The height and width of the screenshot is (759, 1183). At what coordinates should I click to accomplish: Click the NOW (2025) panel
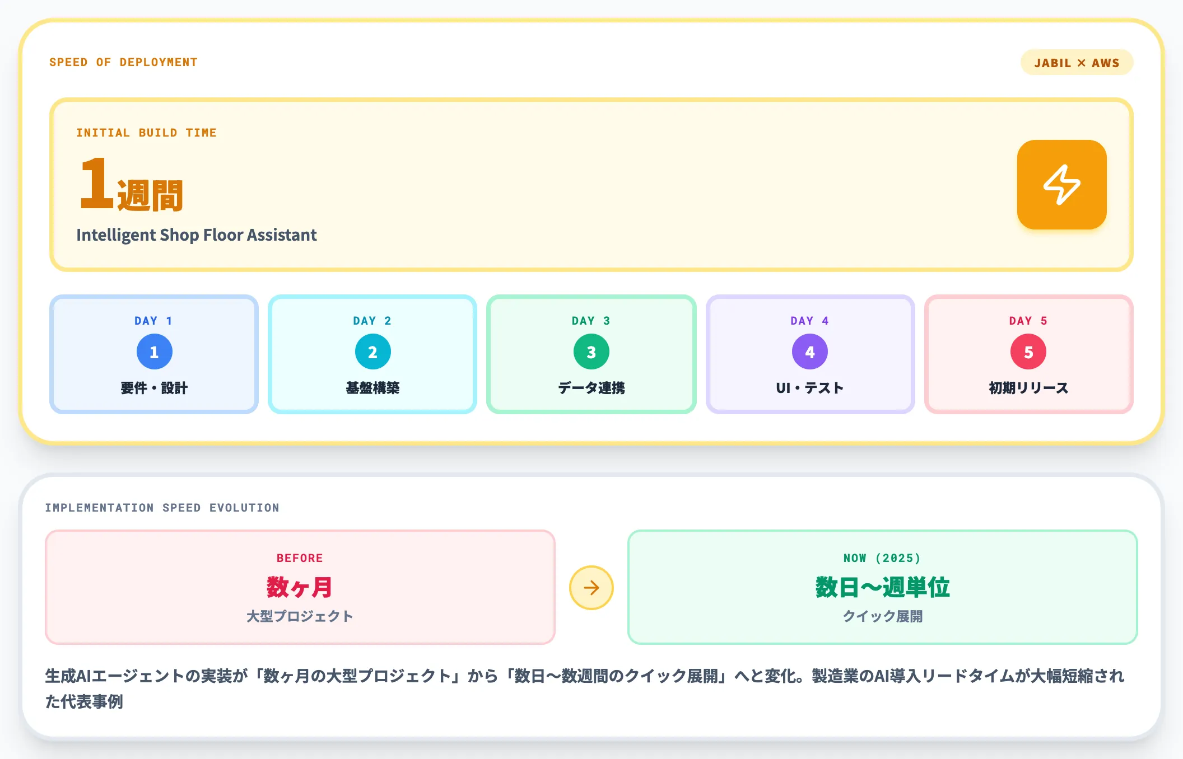click(882, 587)
